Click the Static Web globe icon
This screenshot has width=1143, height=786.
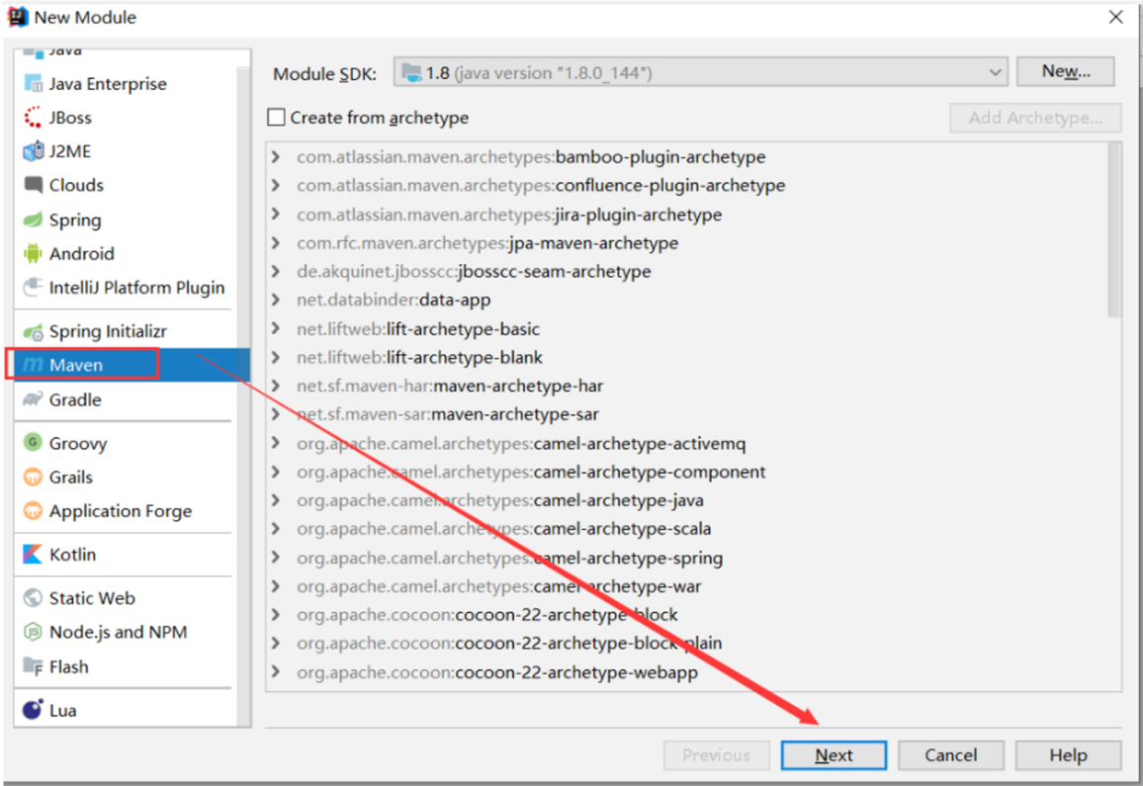click(33, 598)
